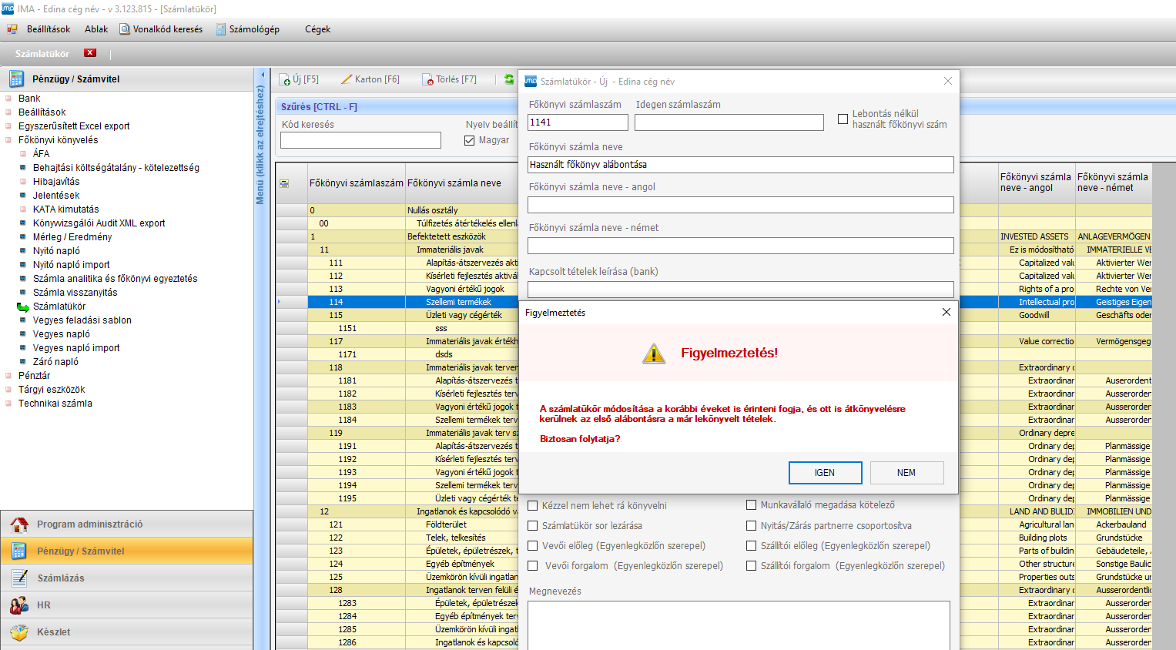The width and height of the screenshot is (1176, 650).
Task: Open Nyitó napló tree item
Action: pyautogui.click(x=56, y=251)
